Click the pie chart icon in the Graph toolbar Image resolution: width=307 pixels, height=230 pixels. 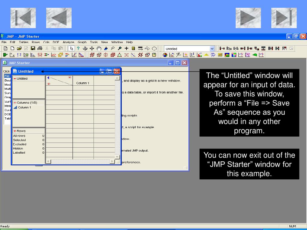pos(165,55)
